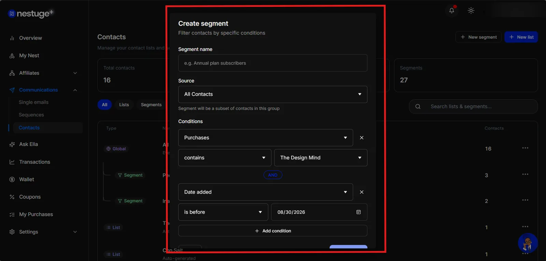Open Single emails submenu item
Image resolution: width=546 pixels, height=261 pixels.
[33, 102]
